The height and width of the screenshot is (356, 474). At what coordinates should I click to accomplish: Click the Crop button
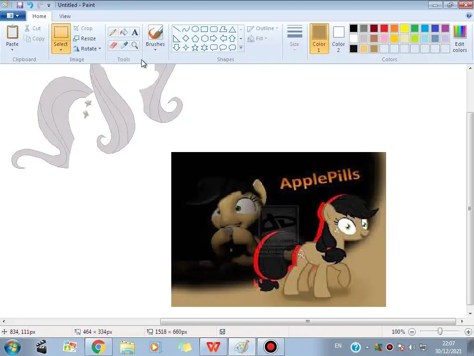83,28
